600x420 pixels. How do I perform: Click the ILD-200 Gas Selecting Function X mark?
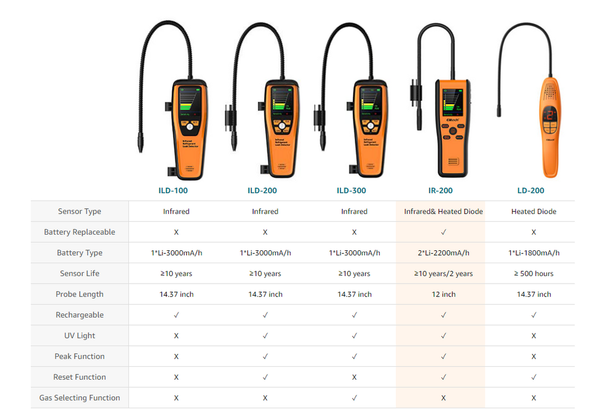(265, 398)
